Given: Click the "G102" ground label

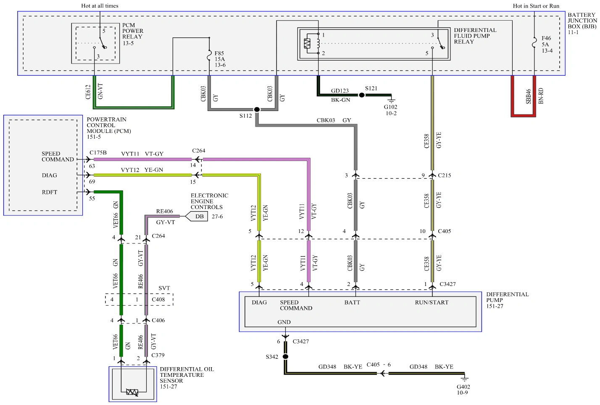Looking at the screenshot, I should point(390,107).
